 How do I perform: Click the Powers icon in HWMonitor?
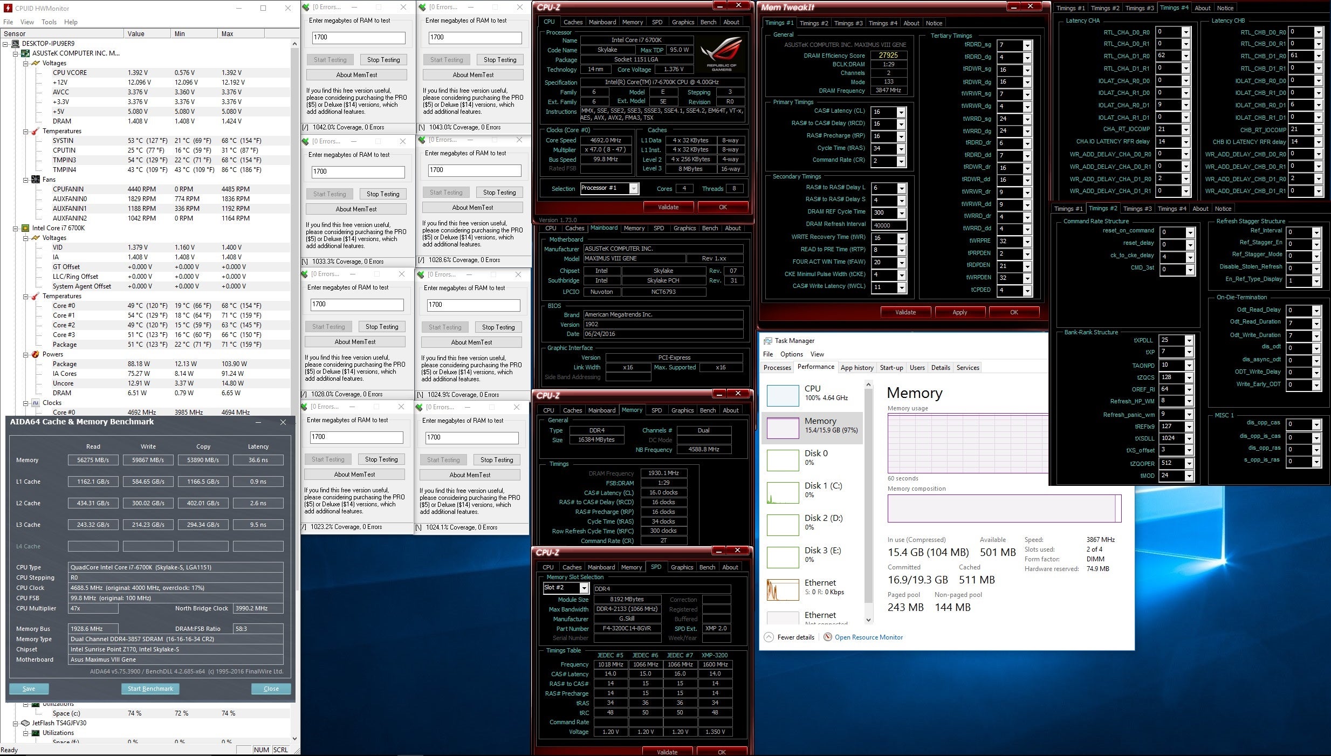(36, 354)
